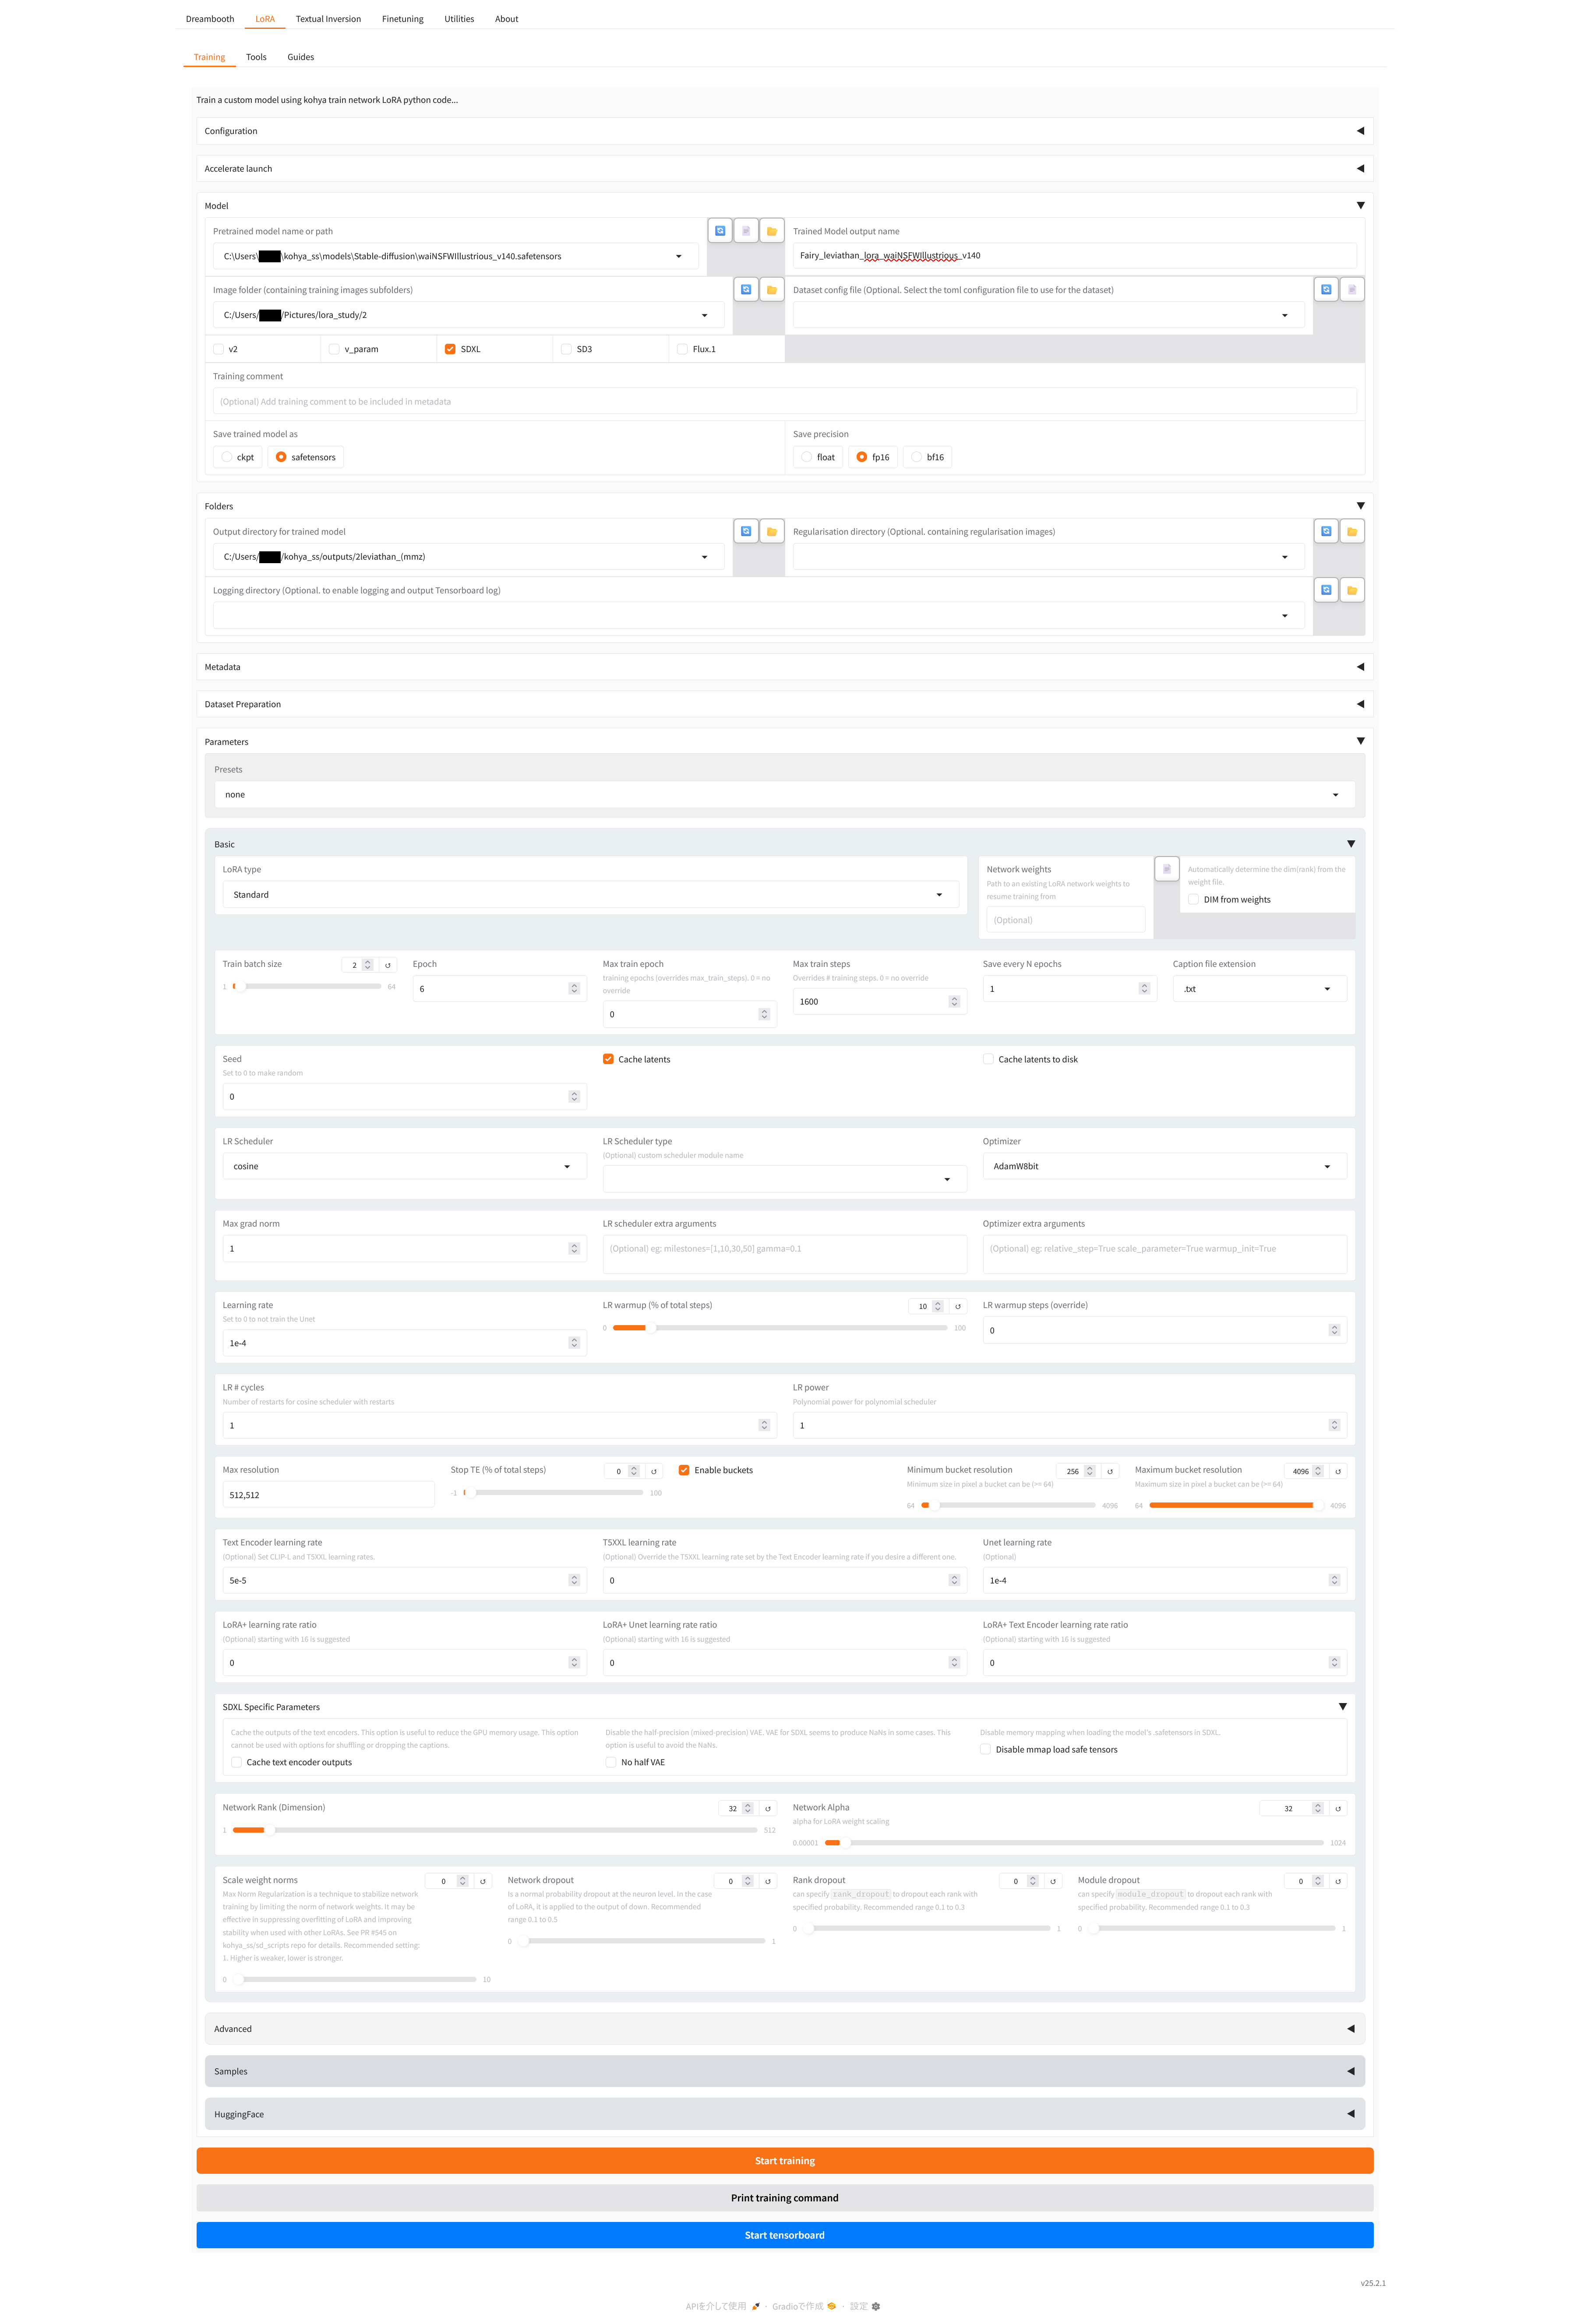Click the Start training button
The width and height of the screenshot is (1570, 2324).
784,2161
